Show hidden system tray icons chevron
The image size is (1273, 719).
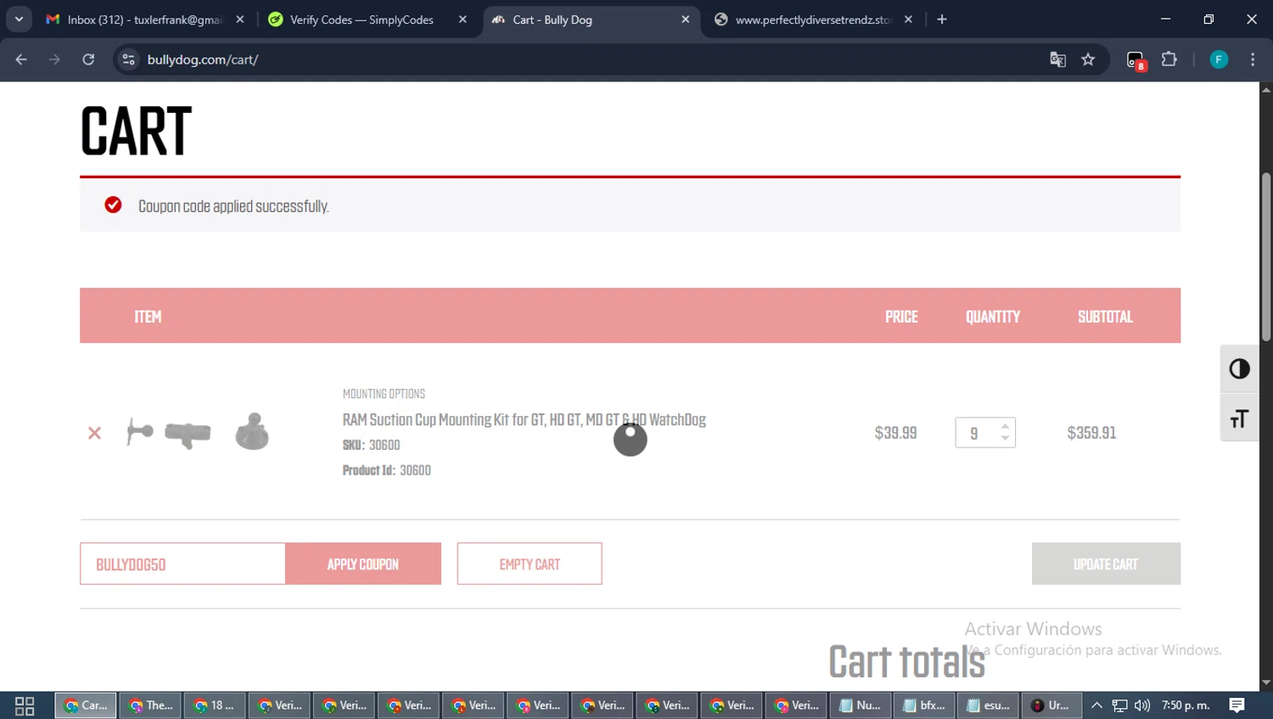[x=1096, y=705]
